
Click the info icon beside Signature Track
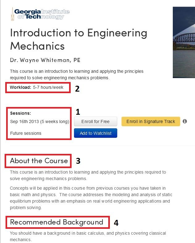click(185, 121)
